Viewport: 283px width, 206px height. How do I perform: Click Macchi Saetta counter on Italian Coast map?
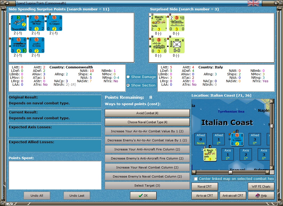point(210,155)
